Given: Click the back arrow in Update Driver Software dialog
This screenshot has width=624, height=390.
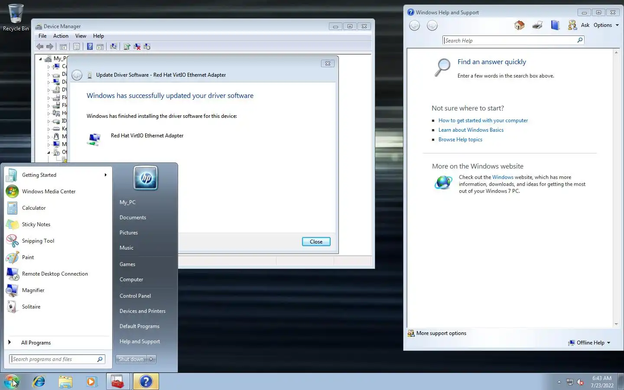Looking at the screenshot, I should [x=77, y=75].
